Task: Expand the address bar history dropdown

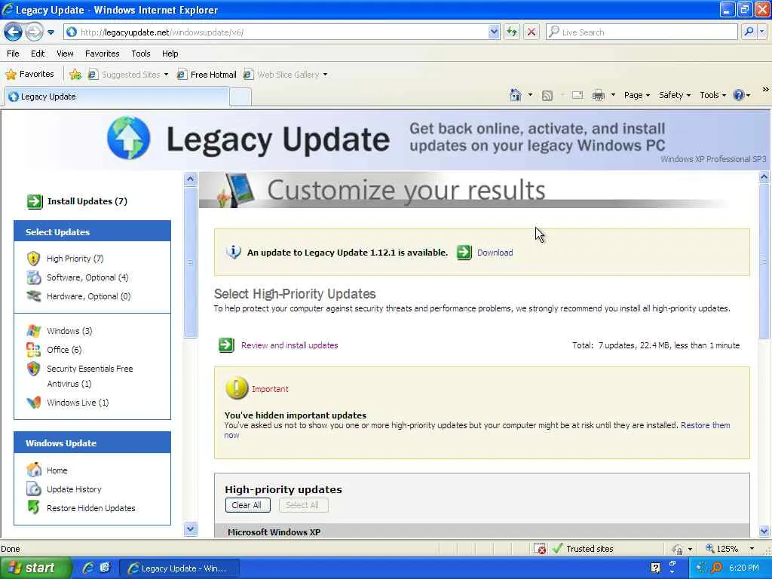Action: (x=494, y=32)
